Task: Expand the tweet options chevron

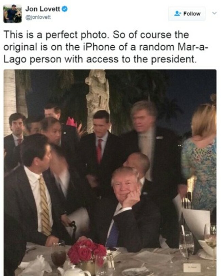Action: pos(214,13)
